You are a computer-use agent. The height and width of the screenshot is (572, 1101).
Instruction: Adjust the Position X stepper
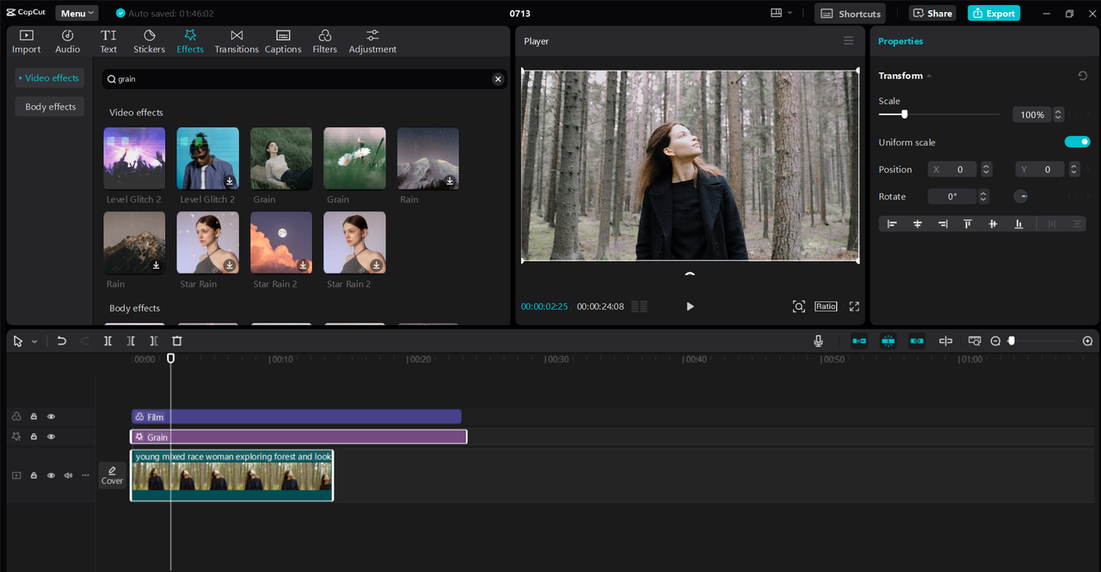(987, 169)
